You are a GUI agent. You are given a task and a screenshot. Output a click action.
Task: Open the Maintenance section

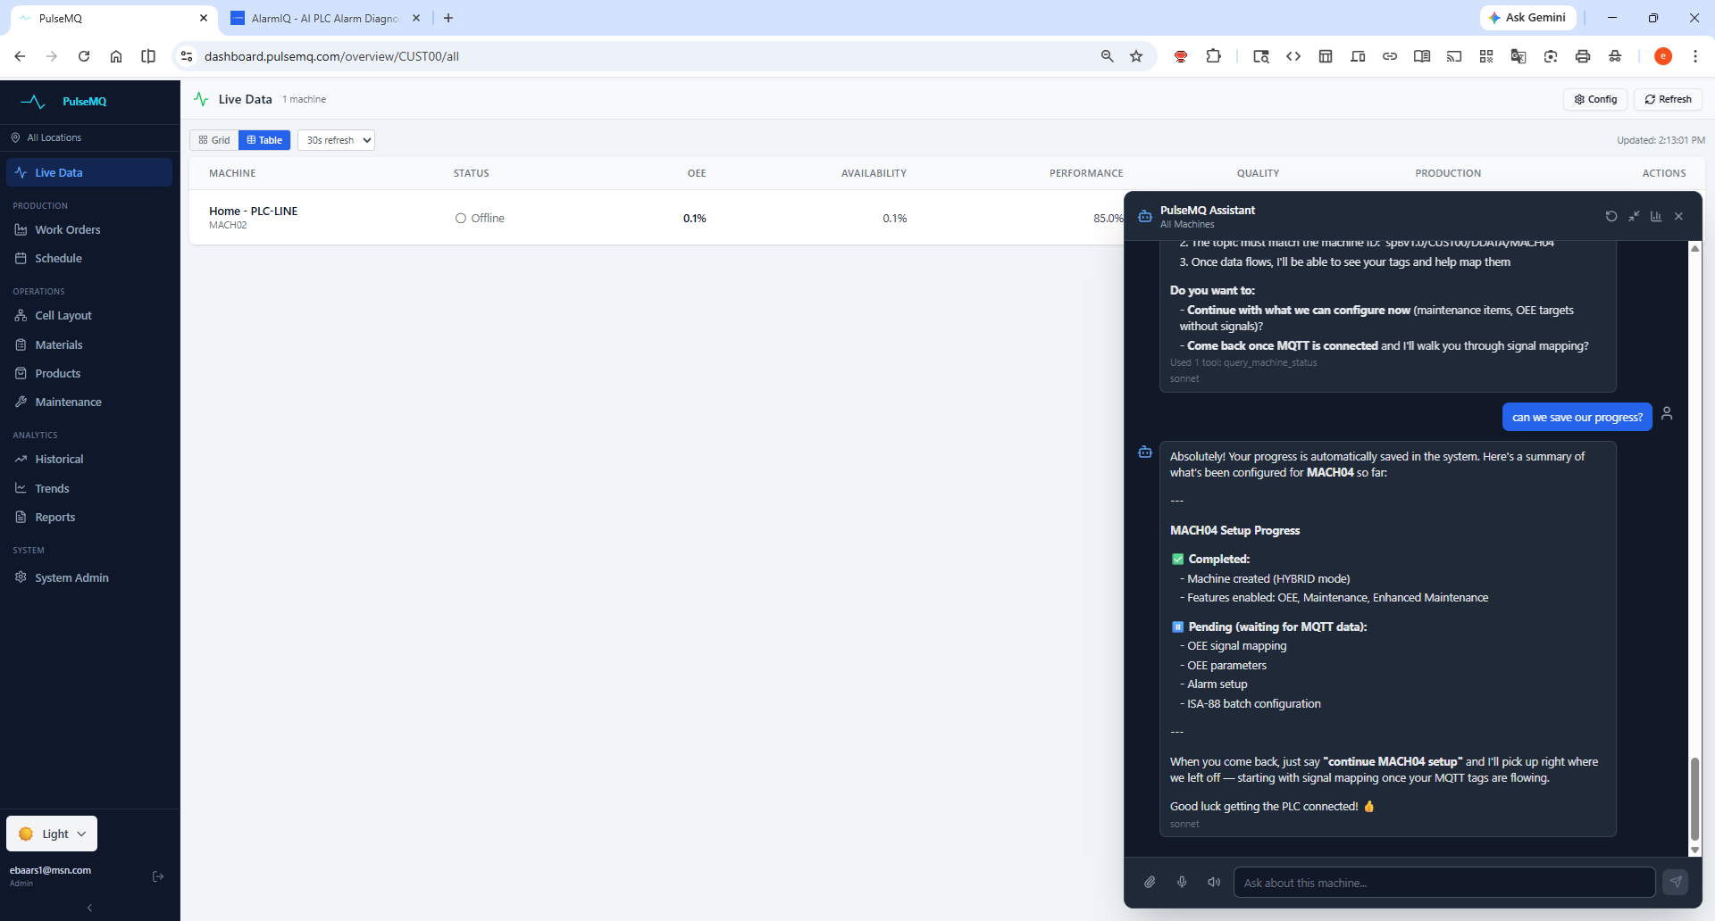pyautogui.click(x=68, y=402)
